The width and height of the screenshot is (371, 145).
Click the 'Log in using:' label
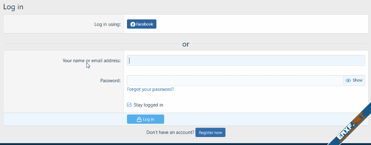click(x=107, y=24)
